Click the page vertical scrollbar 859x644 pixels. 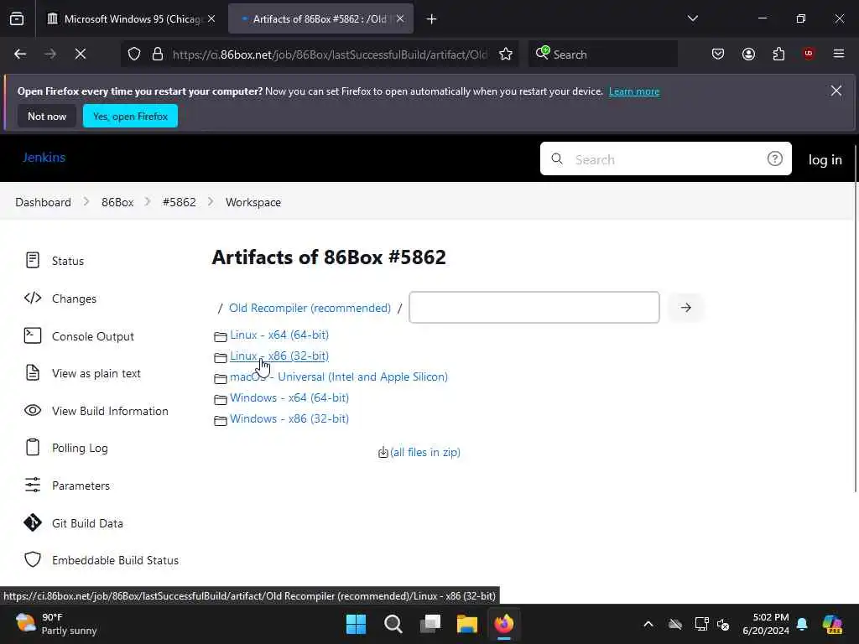click(x=856, y=319)
